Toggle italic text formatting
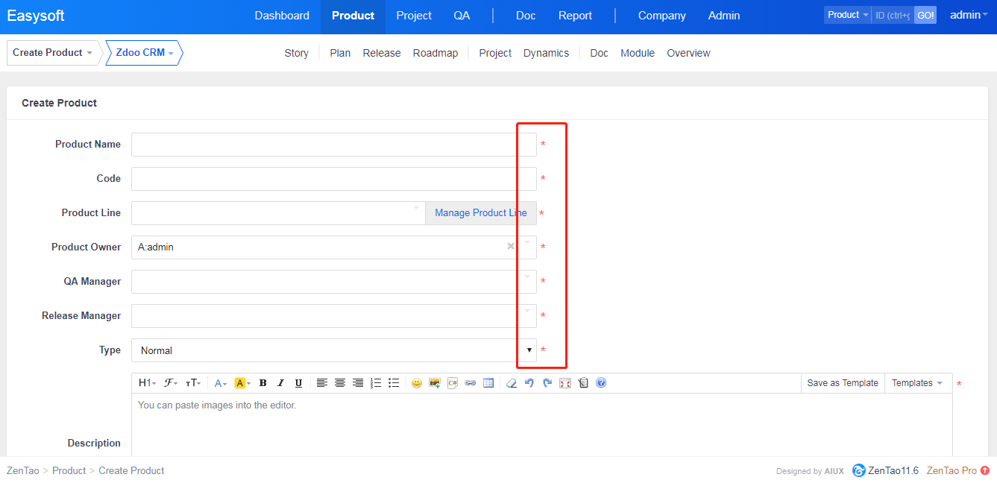This screenshot has width=997, height=483. 280,383
